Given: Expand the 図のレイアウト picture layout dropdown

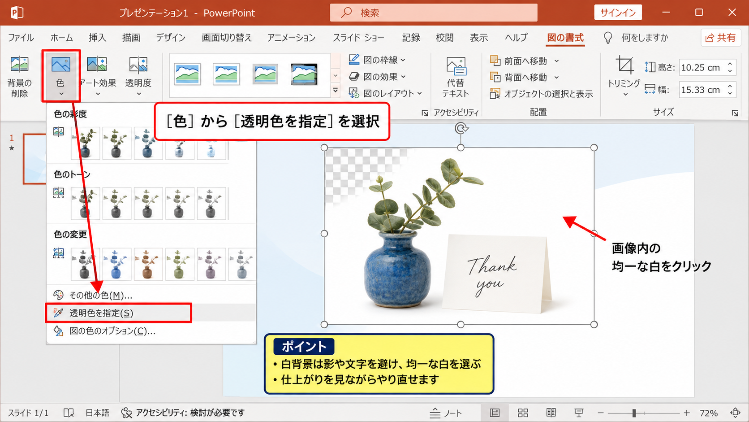Looking at the screenshot, I should click(420, 93).
